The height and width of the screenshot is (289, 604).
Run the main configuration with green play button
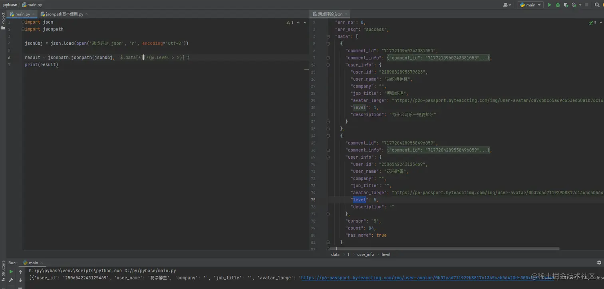coord(549,5)
